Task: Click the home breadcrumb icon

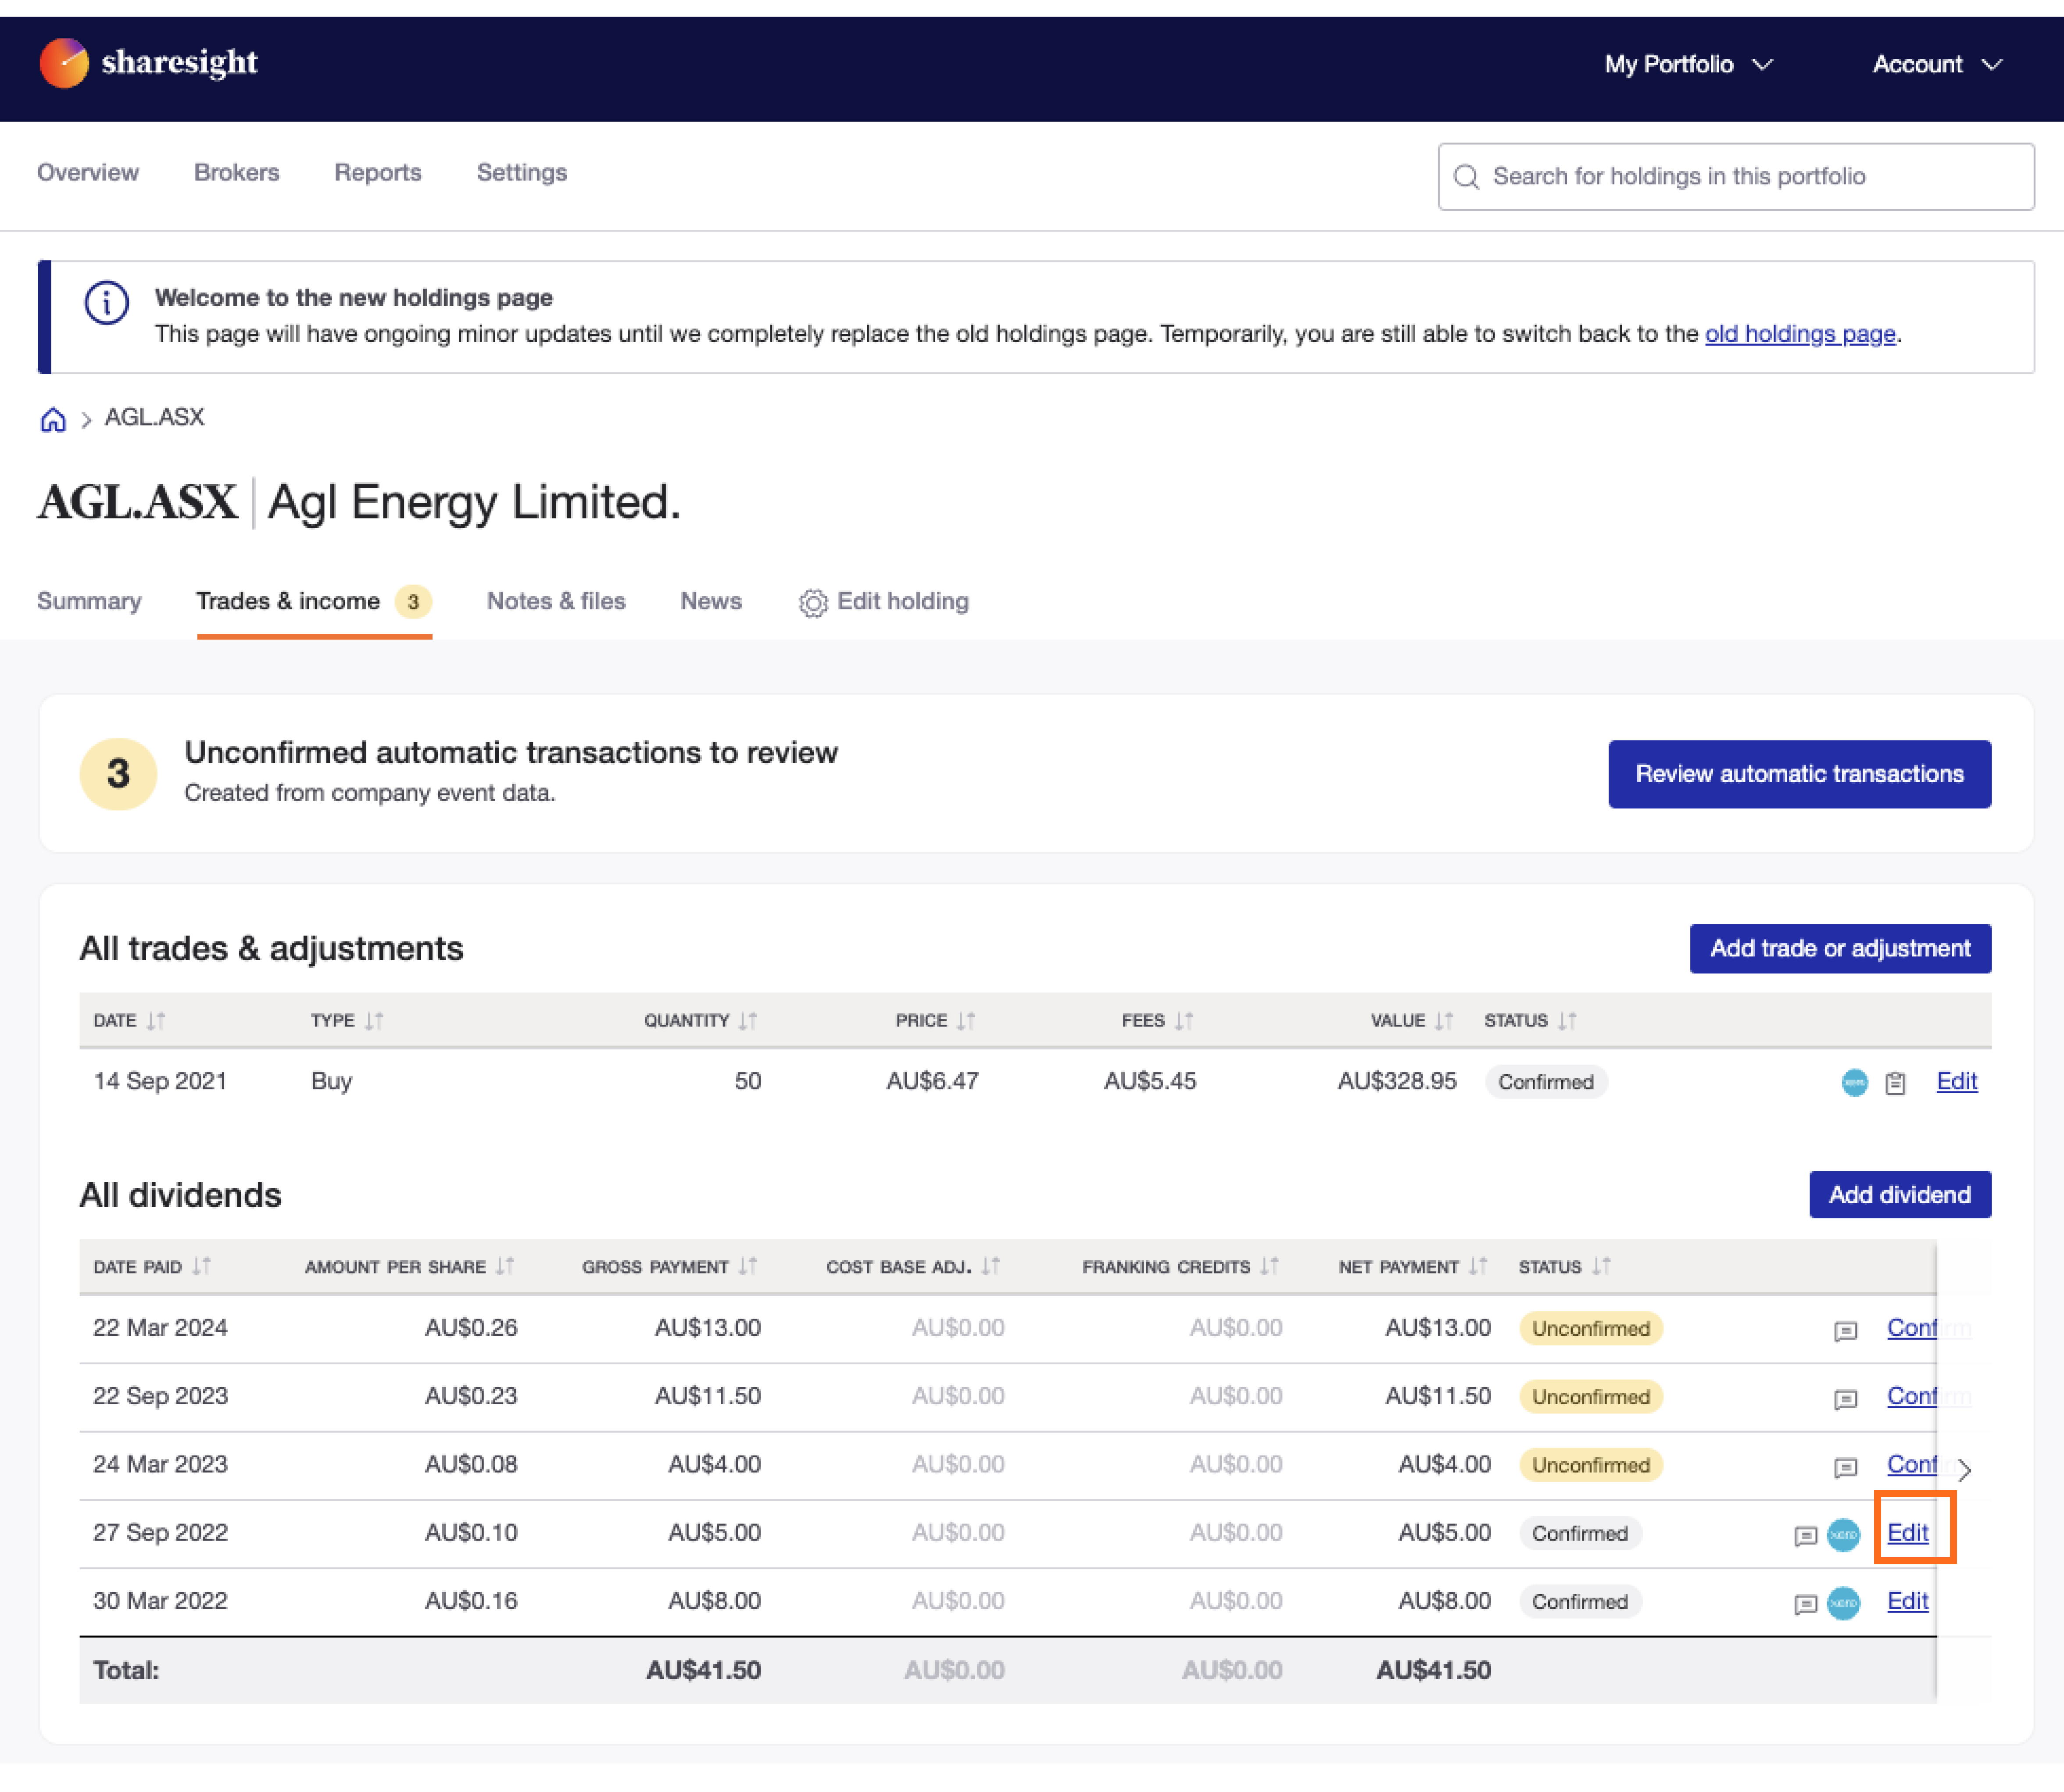Action: (x=53, y=419)
